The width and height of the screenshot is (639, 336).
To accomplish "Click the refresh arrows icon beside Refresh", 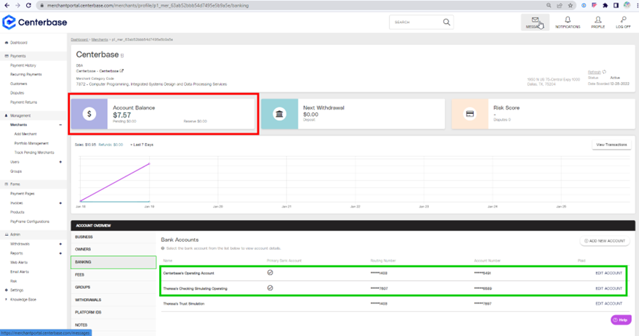I will click(604, 72).
